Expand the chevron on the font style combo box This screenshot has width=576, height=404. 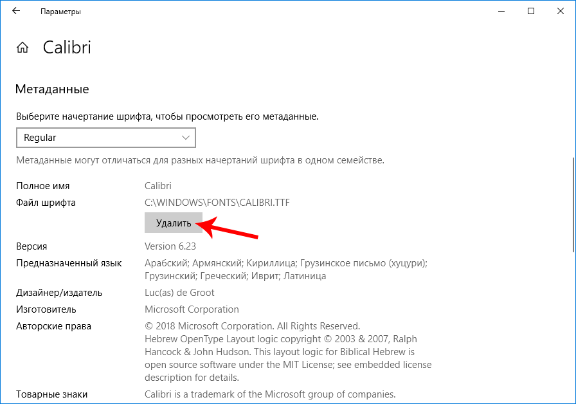coord(186,138)
